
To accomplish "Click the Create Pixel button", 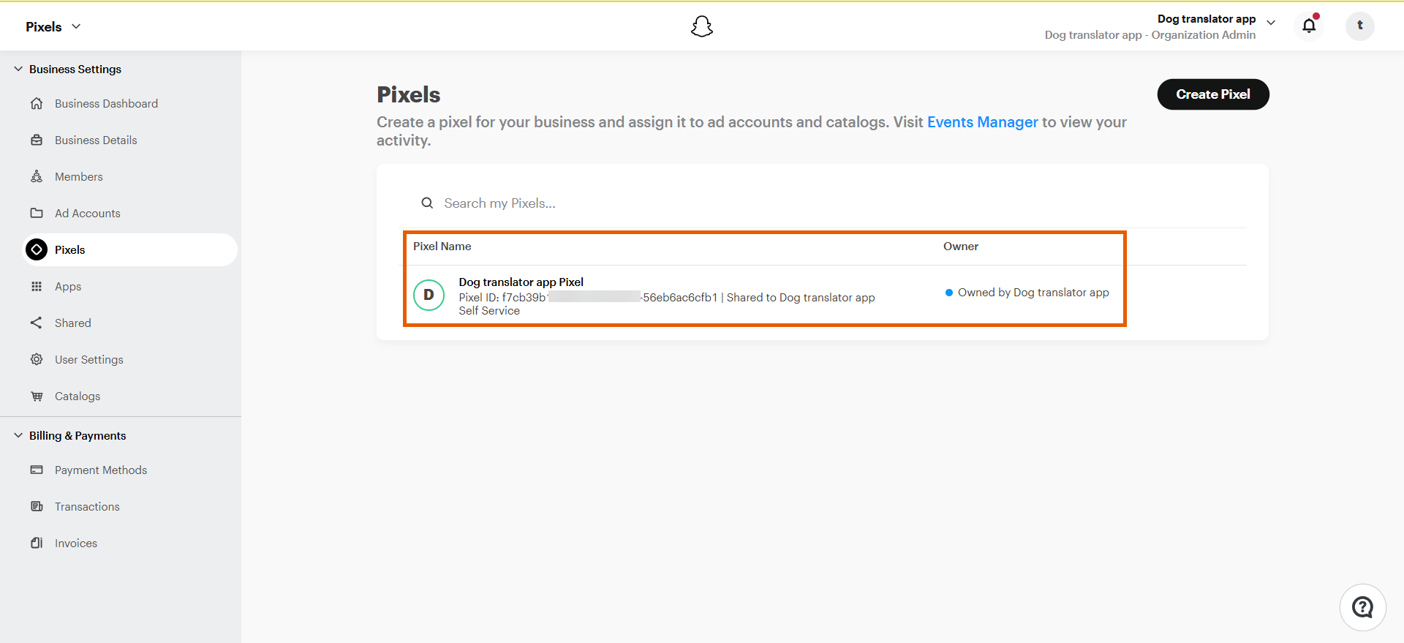I will [x=1213, y=94].
